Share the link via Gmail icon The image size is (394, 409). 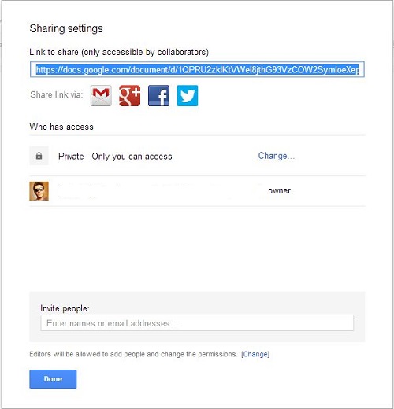[101, 95]
